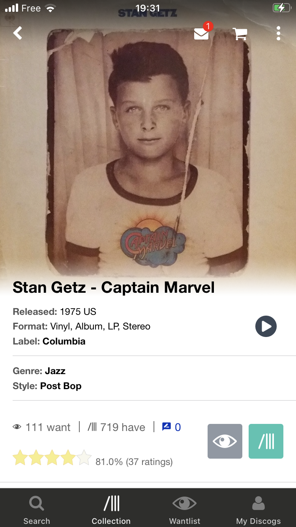
Task: Open the Columbia label page
Action: pyautogui.click(x=64, y=341)
